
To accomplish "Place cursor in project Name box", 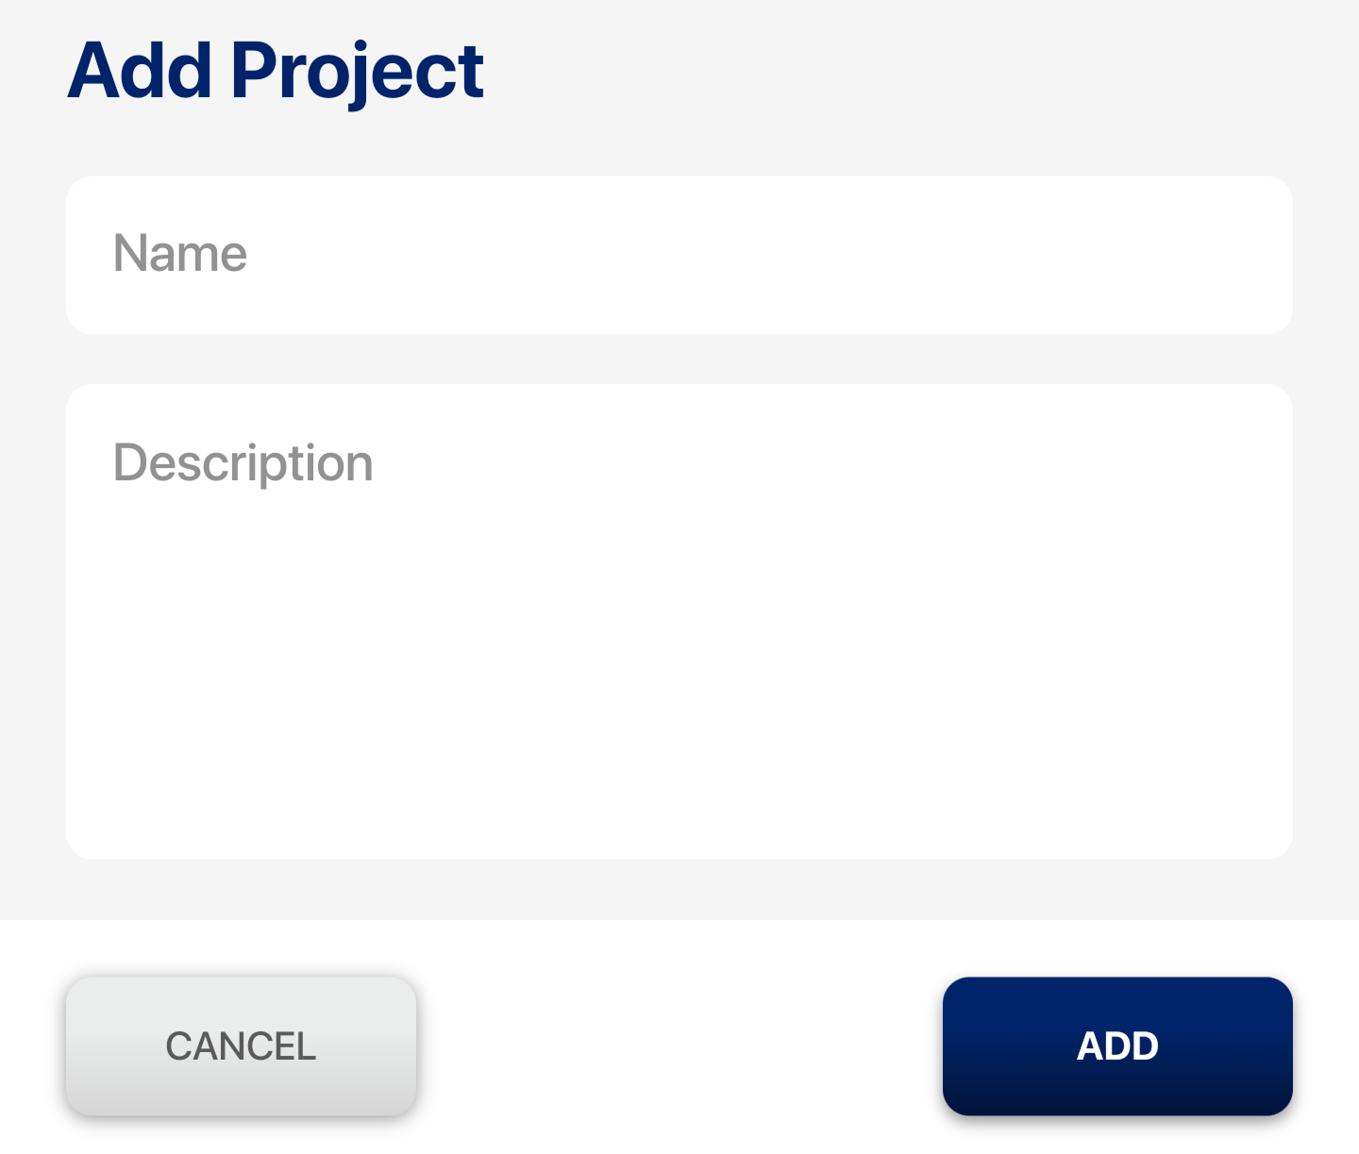I will [679, 255].
